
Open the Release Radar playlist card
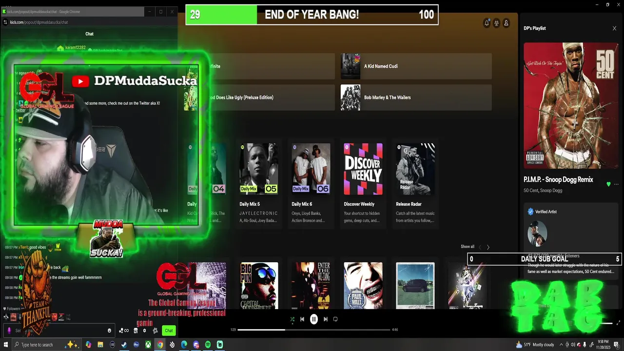click(415, 183)
